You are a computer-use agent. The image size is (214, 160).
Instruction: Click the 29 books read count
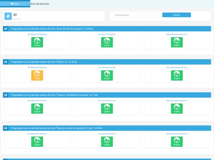(15, 15)
